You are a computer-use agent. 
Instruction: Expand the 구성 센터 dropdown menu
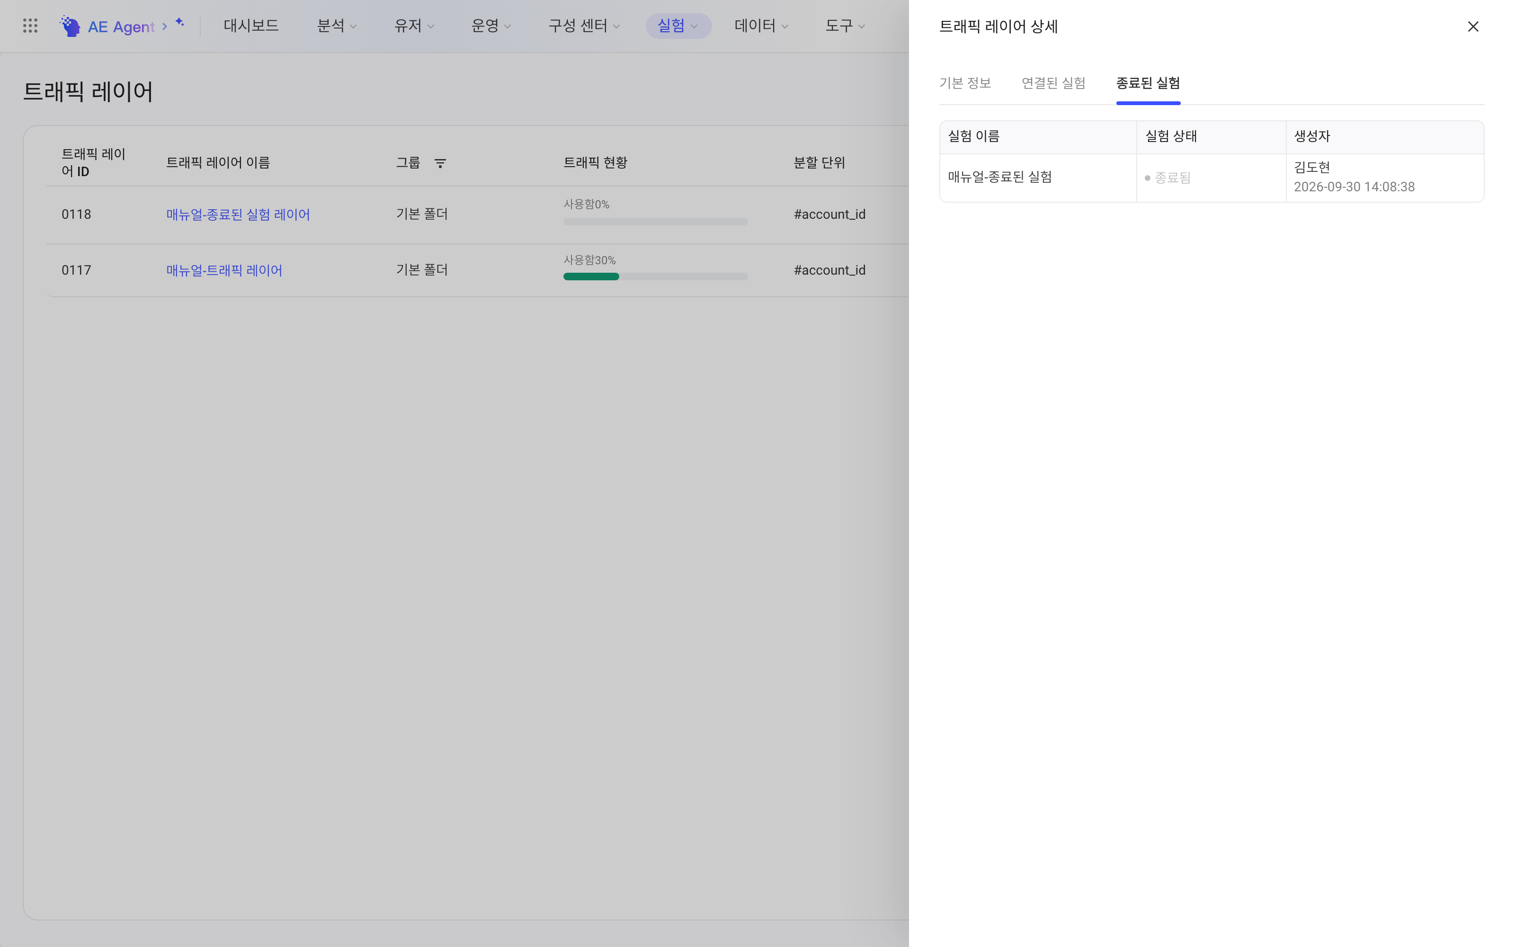pyautogui.click(x=584, y=26)
